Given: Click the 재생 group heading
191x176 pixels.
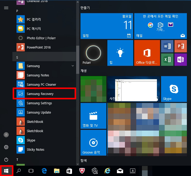Looking at the screenshot, I should point(84,71).
